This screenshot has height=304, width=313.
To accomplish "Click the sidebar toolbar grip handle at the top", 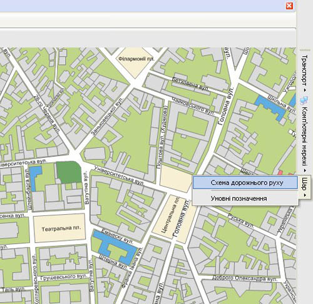I will tap(305, 50).
